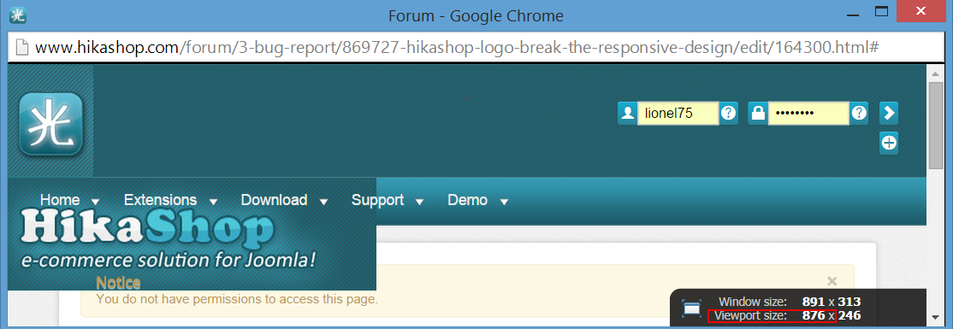Maximize the Chrome window
The height and width of the screenshot is (329, 953).
pos(881,11)
